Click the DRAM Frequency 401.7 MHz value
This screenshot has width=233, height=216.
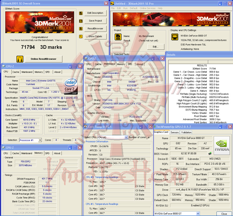[x=47, y=178]
